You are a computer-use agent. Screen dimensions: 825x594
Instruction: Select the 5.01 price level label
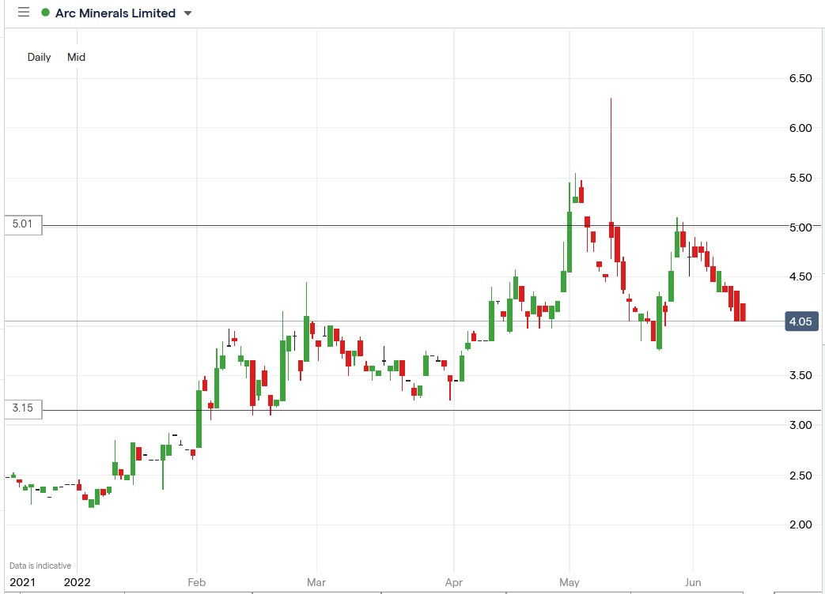(x=22, y=224)
